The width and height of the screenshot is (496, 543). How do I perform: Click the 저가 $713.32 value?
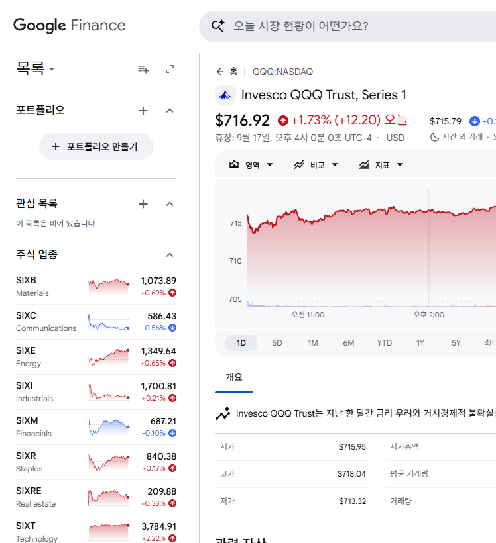click(x=352, y=501)
